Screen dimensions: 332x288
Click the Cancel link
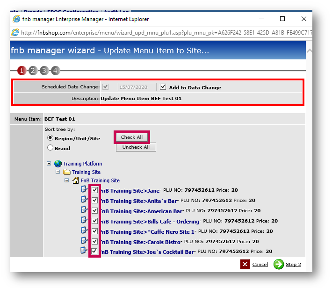(260, 264)
